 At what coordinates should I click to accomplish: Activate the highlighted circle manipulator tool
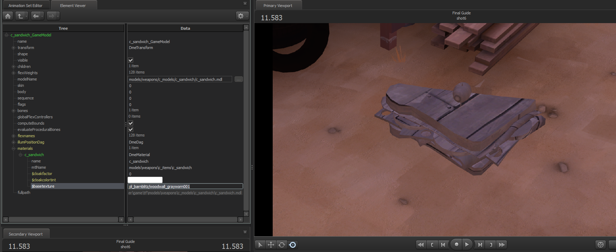coord(293,245)
